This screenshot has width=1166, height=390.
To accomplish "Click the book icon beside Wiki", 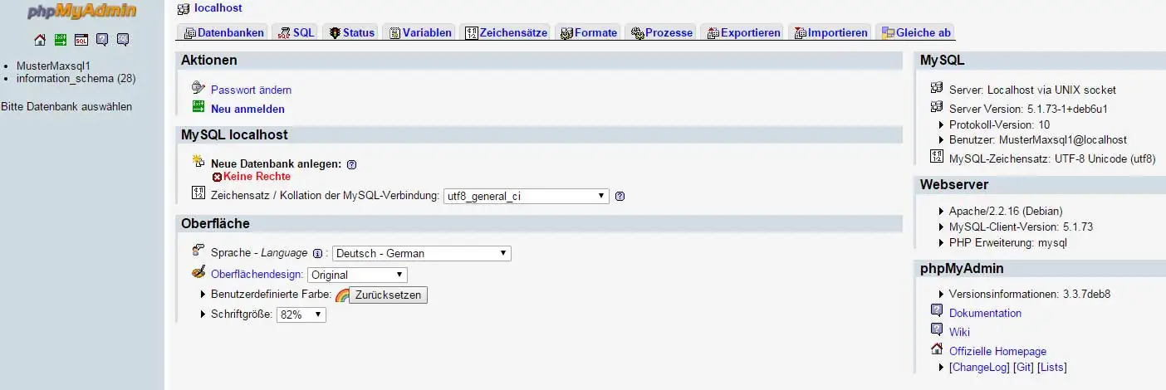I will (937, 330).
